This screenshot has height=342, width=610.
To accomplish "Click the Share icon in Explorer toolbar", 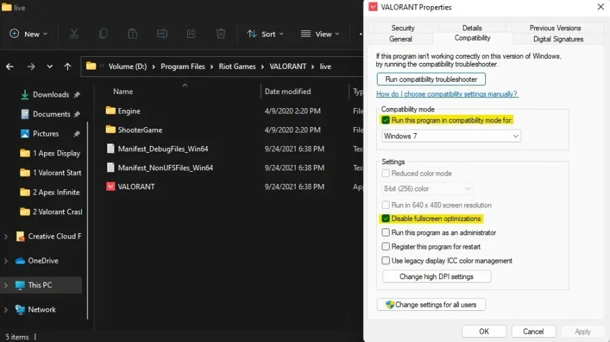I will 191,34.
